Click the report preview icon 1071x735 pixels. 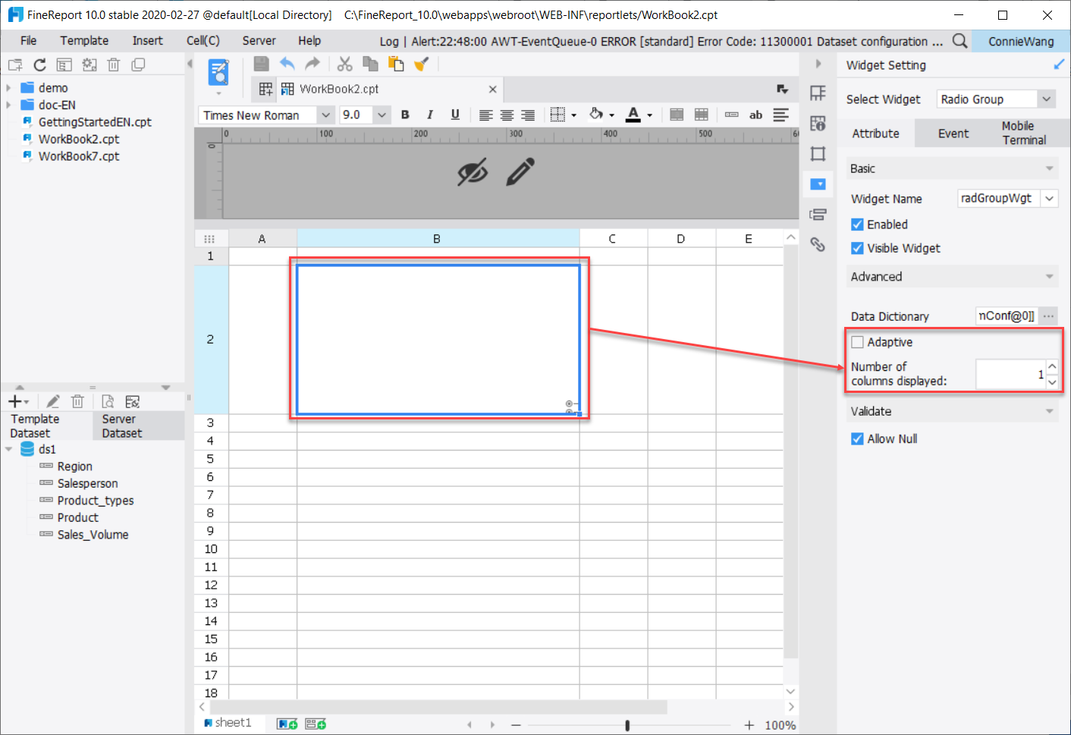[x=218, y=73]
